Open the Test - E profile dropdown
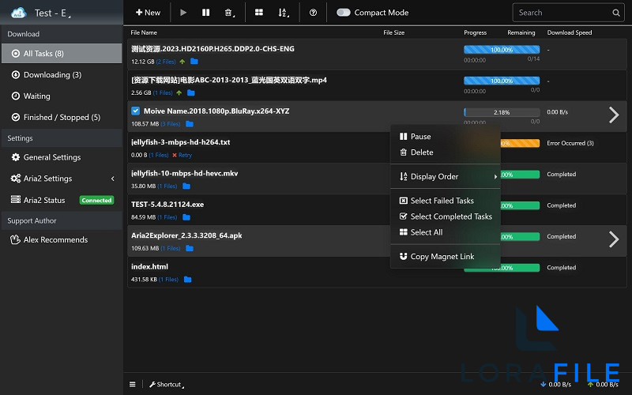This screenshot has width=632, height=395. [53, 13]
